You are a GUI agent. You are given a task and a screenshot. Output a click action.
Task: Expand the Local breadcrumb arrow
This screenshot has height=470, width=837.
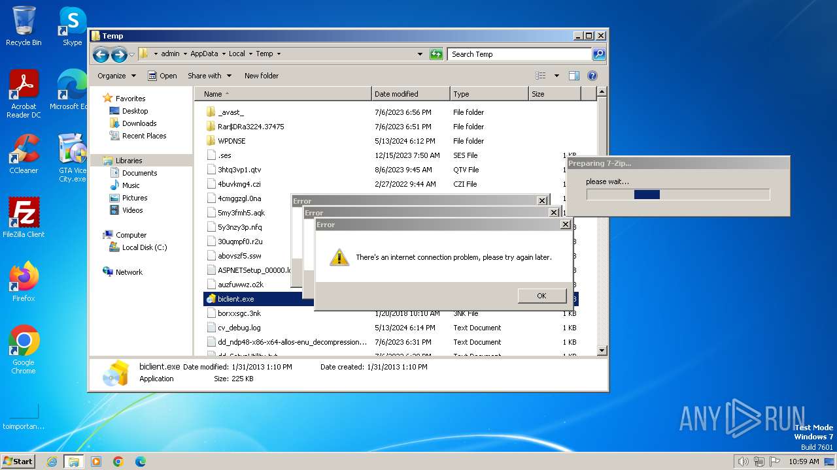[x=250, y=54]
